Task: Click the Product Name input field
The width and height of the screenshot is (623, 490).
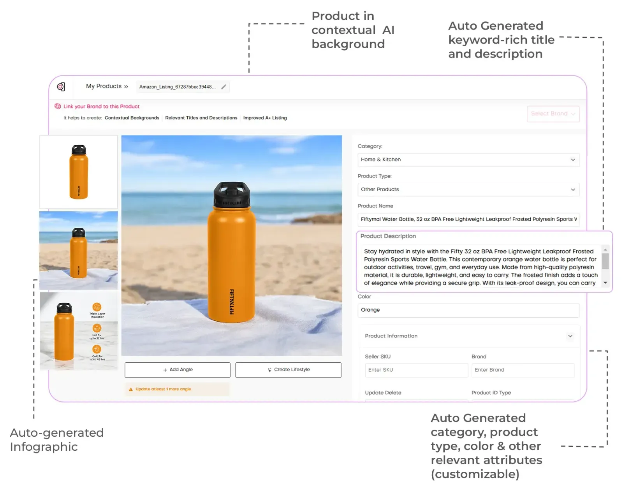Action: [468, 220]
